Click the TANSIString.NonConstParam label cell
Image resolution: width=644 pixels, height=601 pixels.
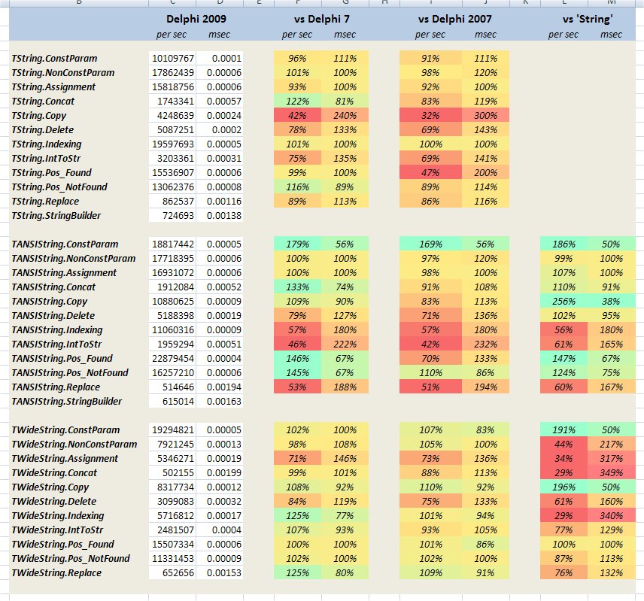click(x=74, y=258)
